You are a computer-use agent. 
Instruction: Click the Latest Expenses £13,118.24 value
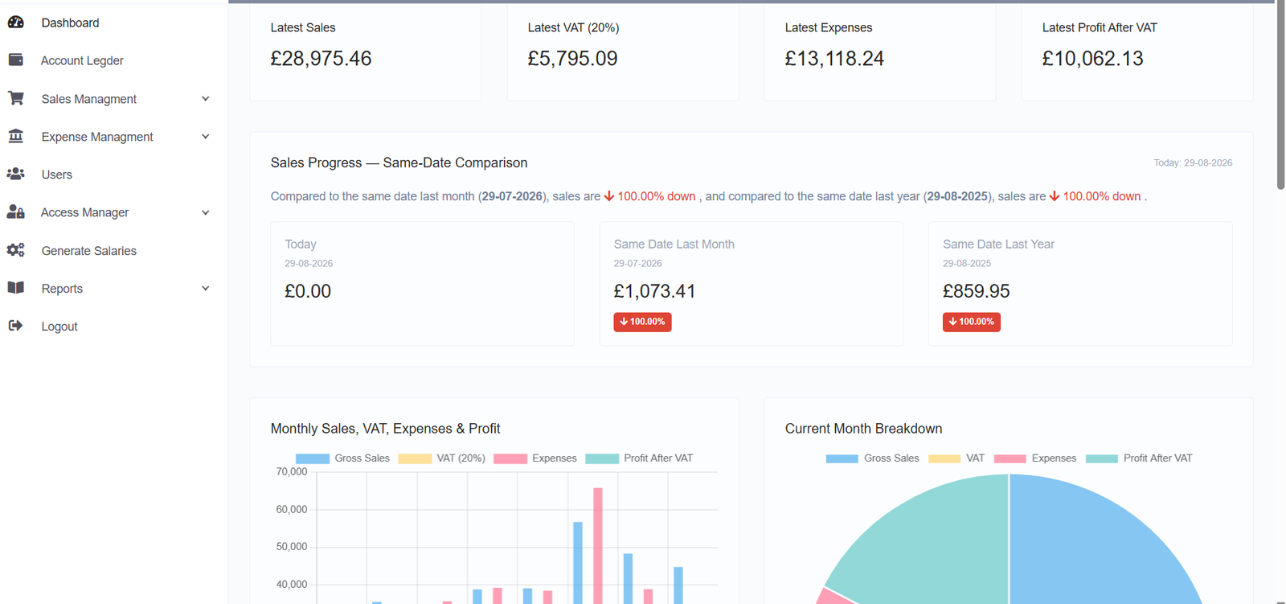pos(834,59)
